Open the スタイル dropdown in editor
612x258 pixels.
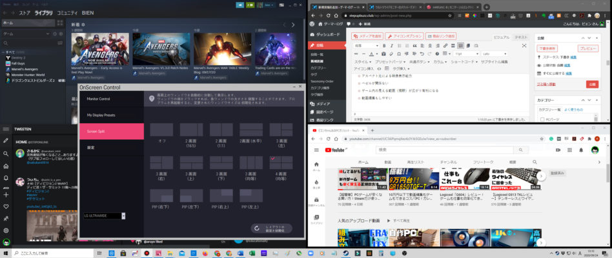363,62
